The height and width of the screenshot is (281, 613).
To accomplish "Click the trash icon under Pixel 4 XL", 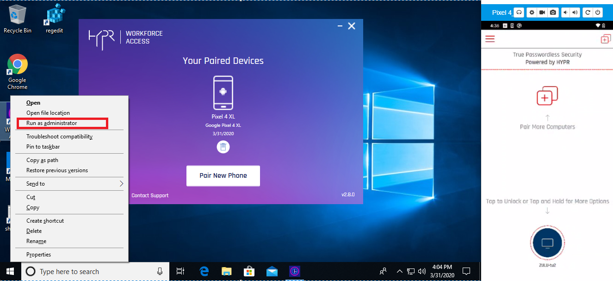I will (223, 147).
